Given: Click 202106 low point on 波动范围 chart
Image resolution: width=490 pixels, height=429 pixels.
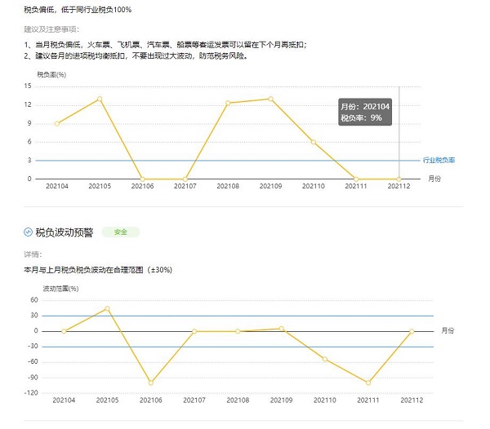Looking at the screenshot, I should tap(151, 383).
